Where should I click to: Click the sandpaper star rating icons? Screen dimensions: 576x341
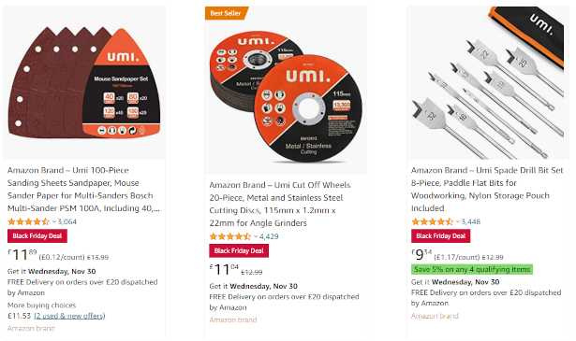pyautogui.click(x=28, y=221)
